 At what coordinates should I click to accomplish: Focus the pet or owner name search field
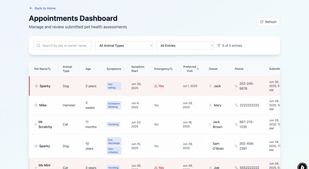[62, 45]
